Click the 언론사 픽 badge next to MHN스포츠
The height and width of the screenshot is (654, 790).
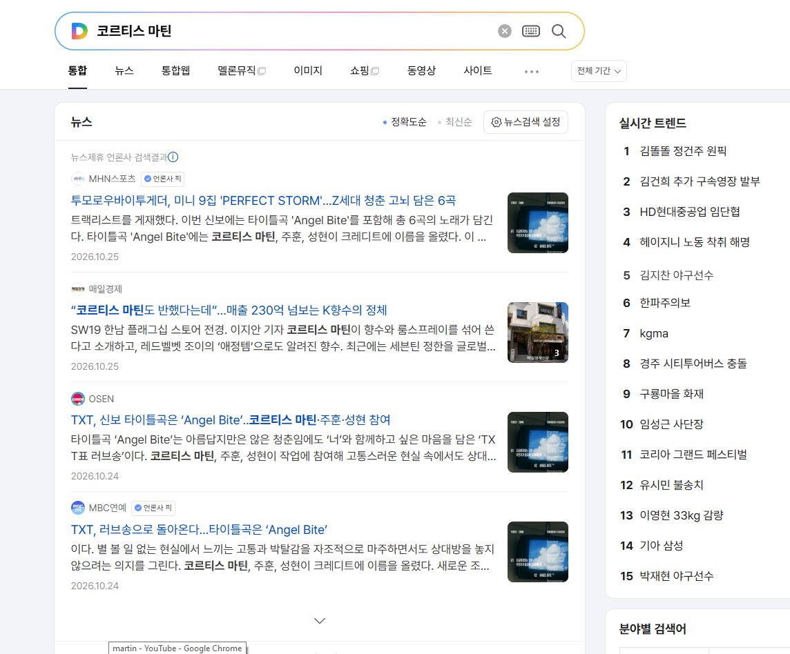(x=162, y=179)
